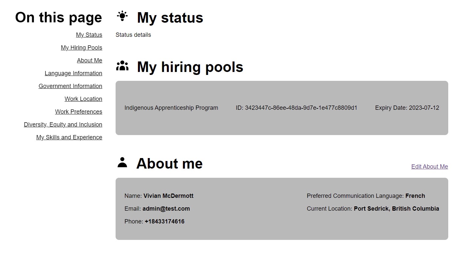
Task: Click Expiry Date: 2023-07-12 text
Action: [x=407, y=108]
